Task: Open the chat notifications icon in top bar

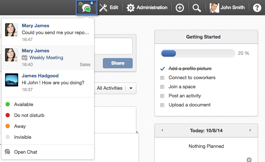Action: tap(87, 7)
